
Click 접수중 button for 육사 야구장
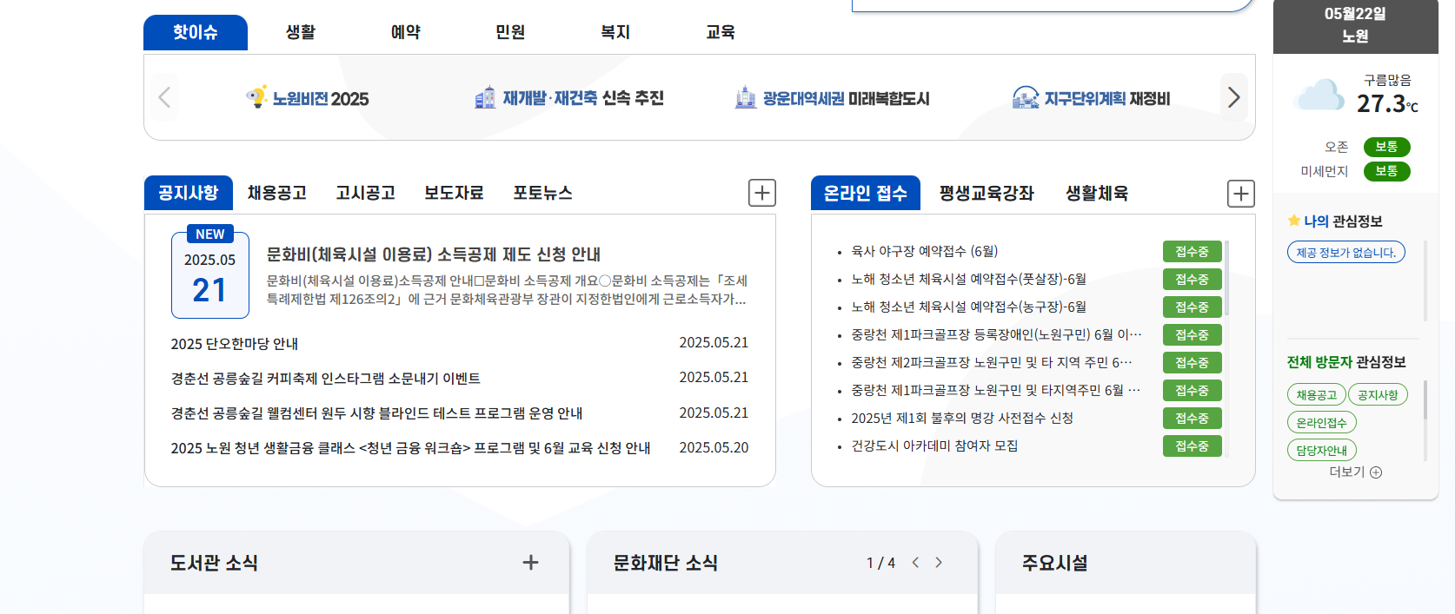click(x=1193, y=252)
